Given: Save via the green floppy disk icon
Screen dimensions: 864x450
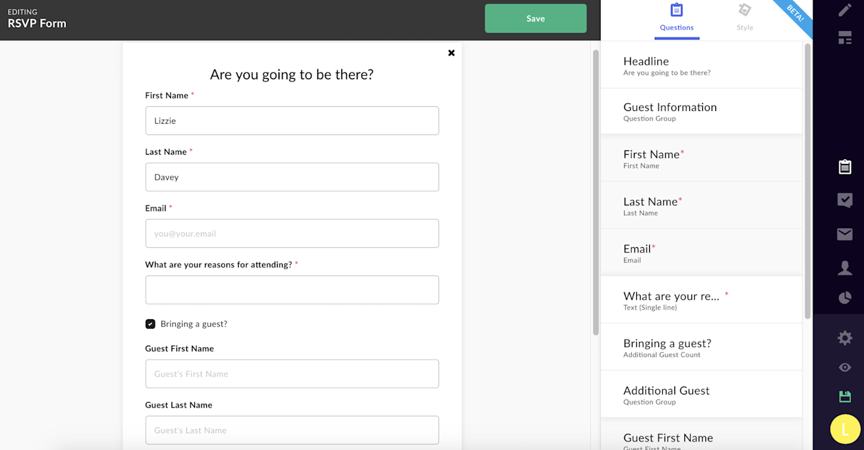Looking at the screenshot, I should [x=845, y=396].
